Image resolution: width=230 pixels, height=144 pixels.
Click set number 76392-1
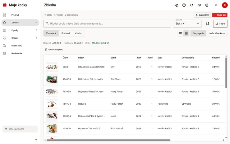point(67,92)
